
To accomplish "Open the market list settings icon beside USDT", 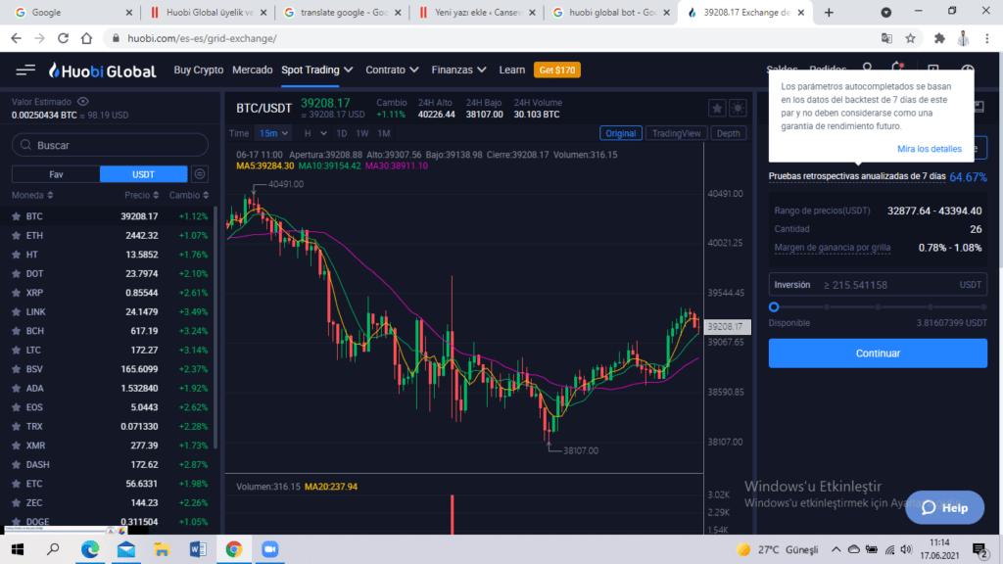I will [200, 174].
